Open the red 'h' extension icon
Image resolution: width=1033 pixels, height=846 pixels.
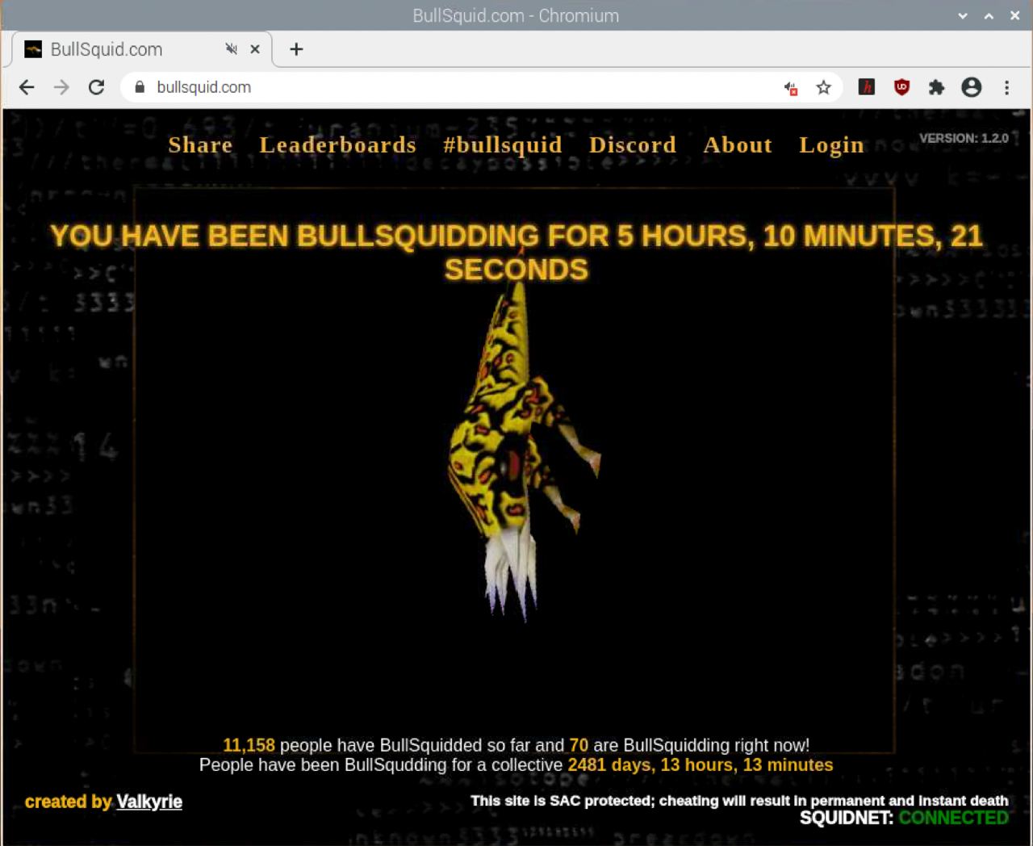point(867,87)
